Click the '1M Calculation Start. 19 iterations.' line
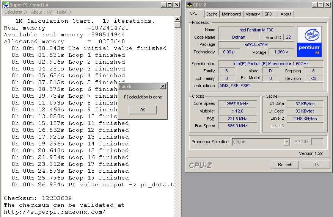The width and height of the screenshot is (333, 217). [x=85, y=21]
